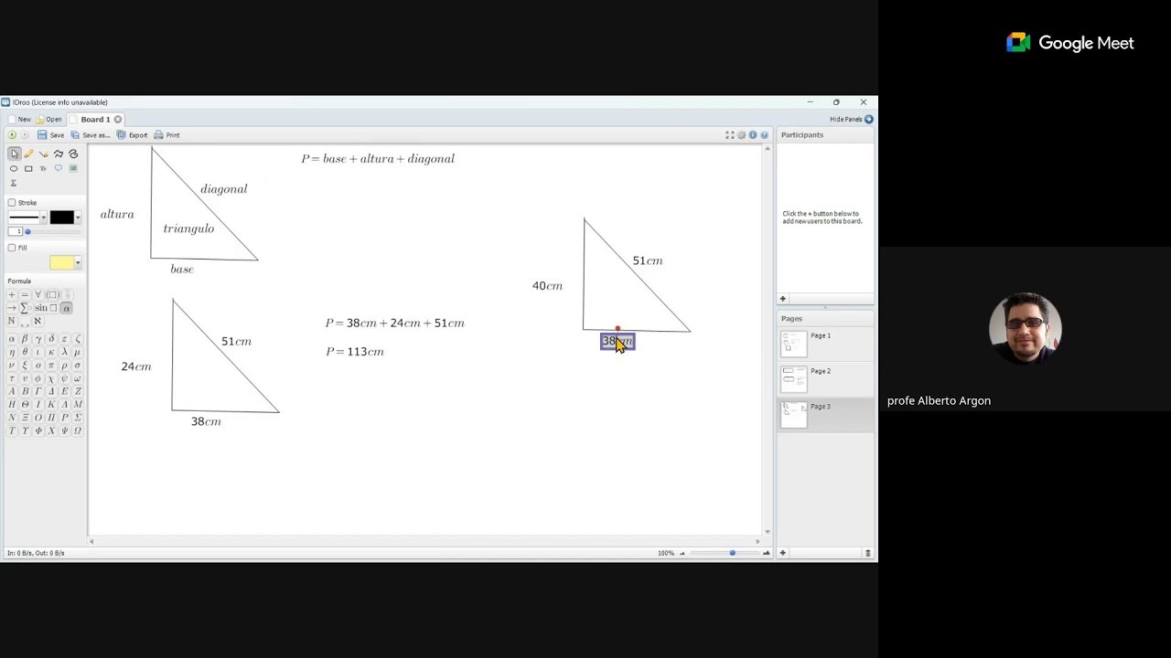
Task: Toggle fullscreen board view
Action: (x=730, y=135)
